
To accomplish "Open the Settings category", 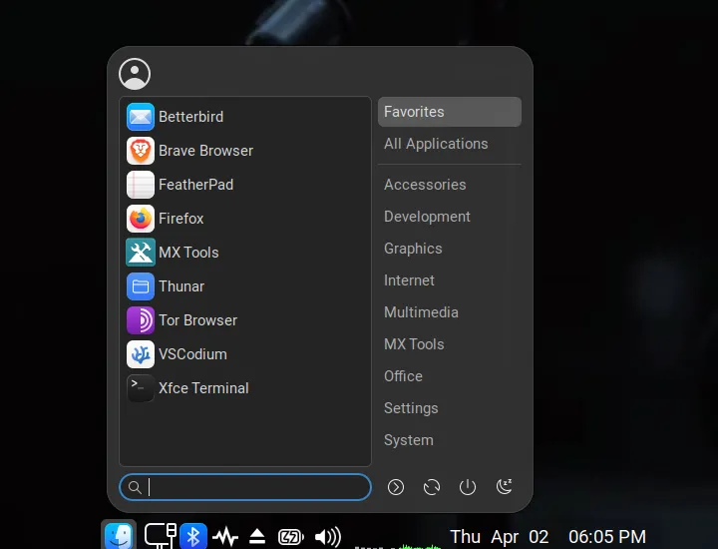I will coord(450,408).
